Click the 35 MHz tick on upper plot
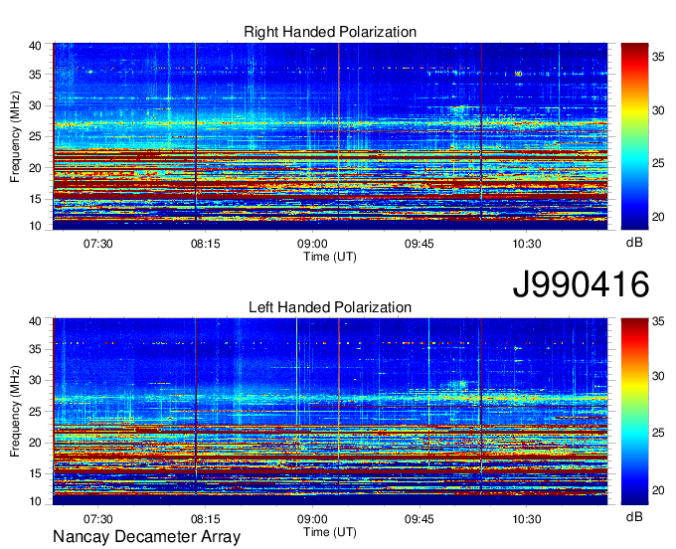Screen dimensions: 676x549 35,75
